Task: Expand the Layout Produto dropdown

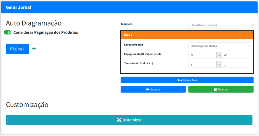Action: tap(219, 46)
